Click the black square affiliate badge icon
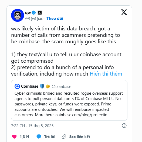Viewport: 142px width, 142px height. pos(40,13)
